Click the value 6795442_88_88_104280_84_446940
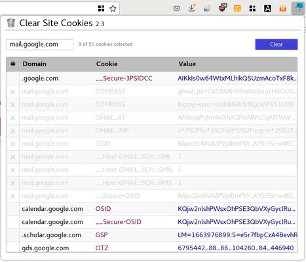 click(x=236, y=248)
